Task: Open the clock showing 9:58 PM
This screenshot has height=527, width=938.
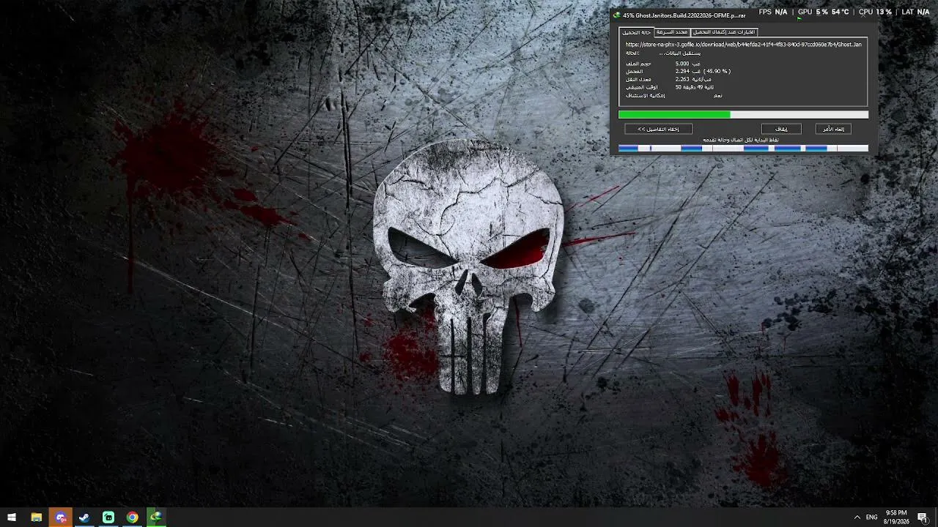Action: [x=896, y=517]
